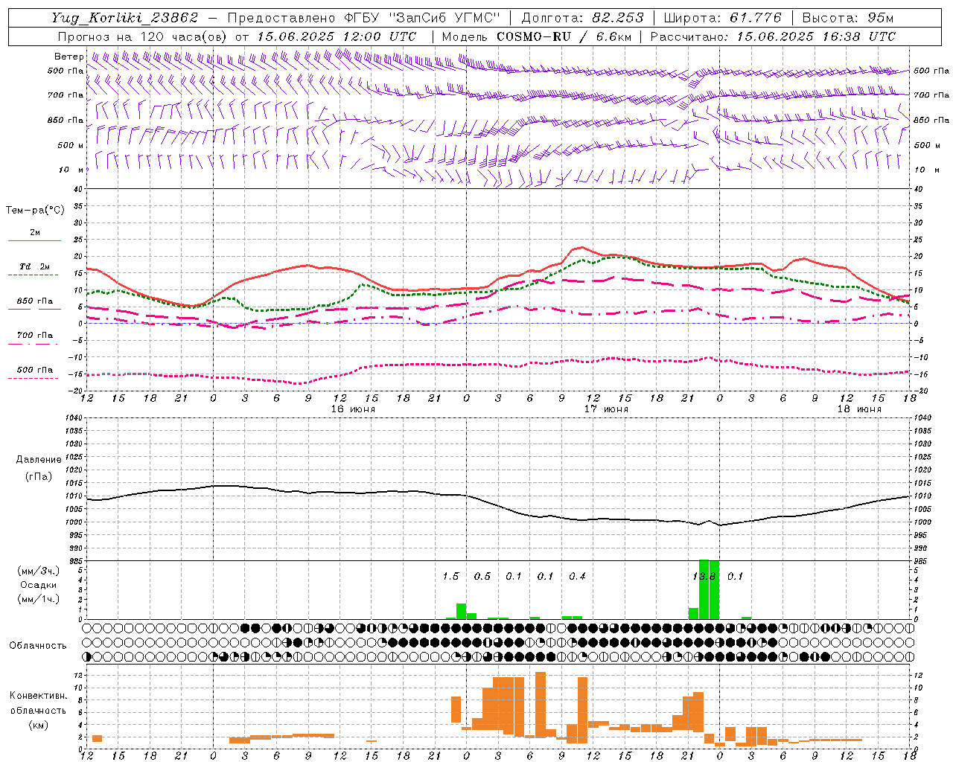Click the (гПа) pressure unit label

tap(39, 477)
